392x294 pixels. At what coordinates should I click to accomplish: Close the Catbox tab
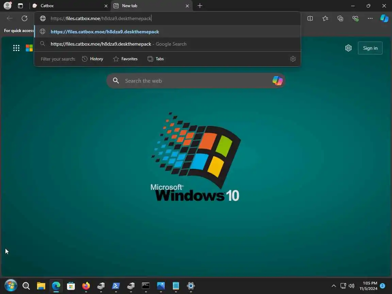tap(106, 6)
